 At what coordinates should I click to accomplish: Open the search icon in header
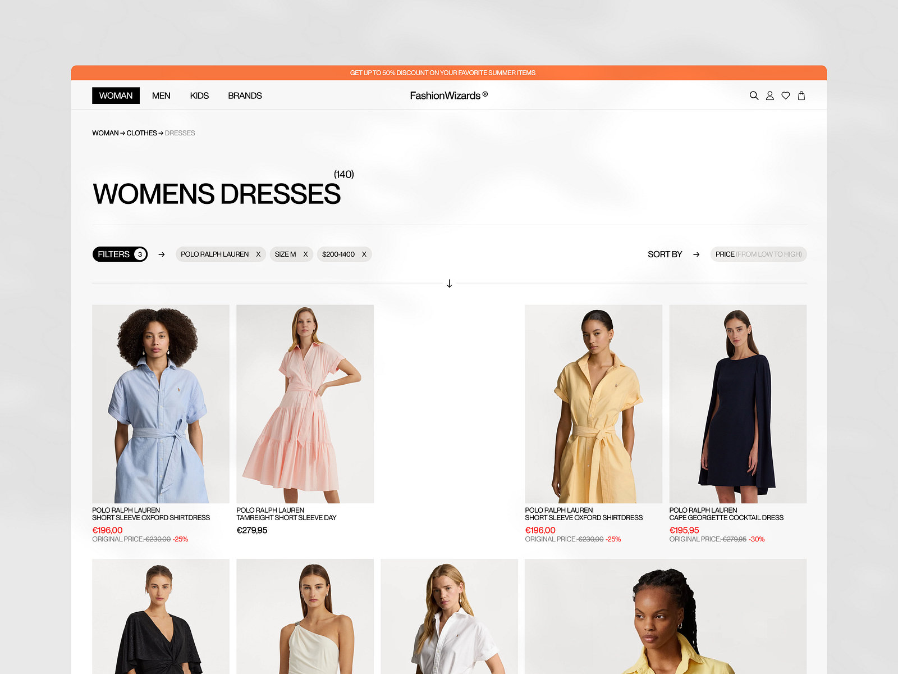coord(754,95)
